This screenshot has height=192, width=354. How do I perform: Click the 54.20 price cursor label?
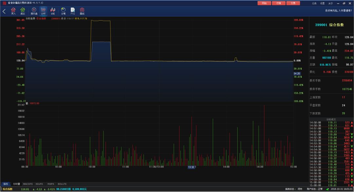pos(297,74)
